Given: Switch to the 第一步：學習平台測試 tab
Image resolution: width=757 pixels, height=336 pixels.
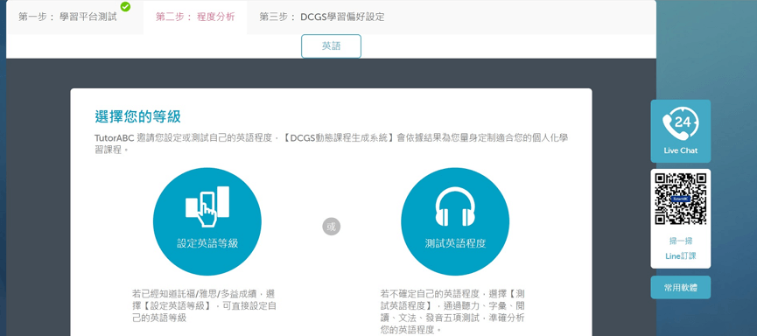Looking at the screenshot, I should pyautogui.click(x=75, y=17).
